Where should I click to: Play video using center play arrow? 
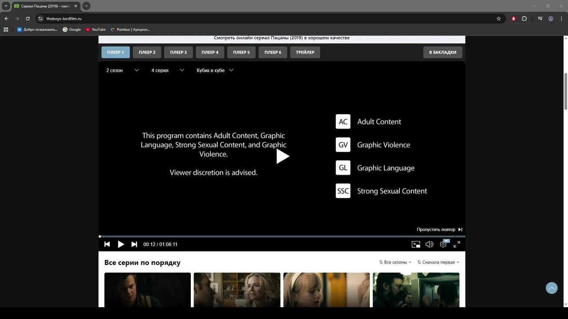pyautogui.click(x=283, y=156)
